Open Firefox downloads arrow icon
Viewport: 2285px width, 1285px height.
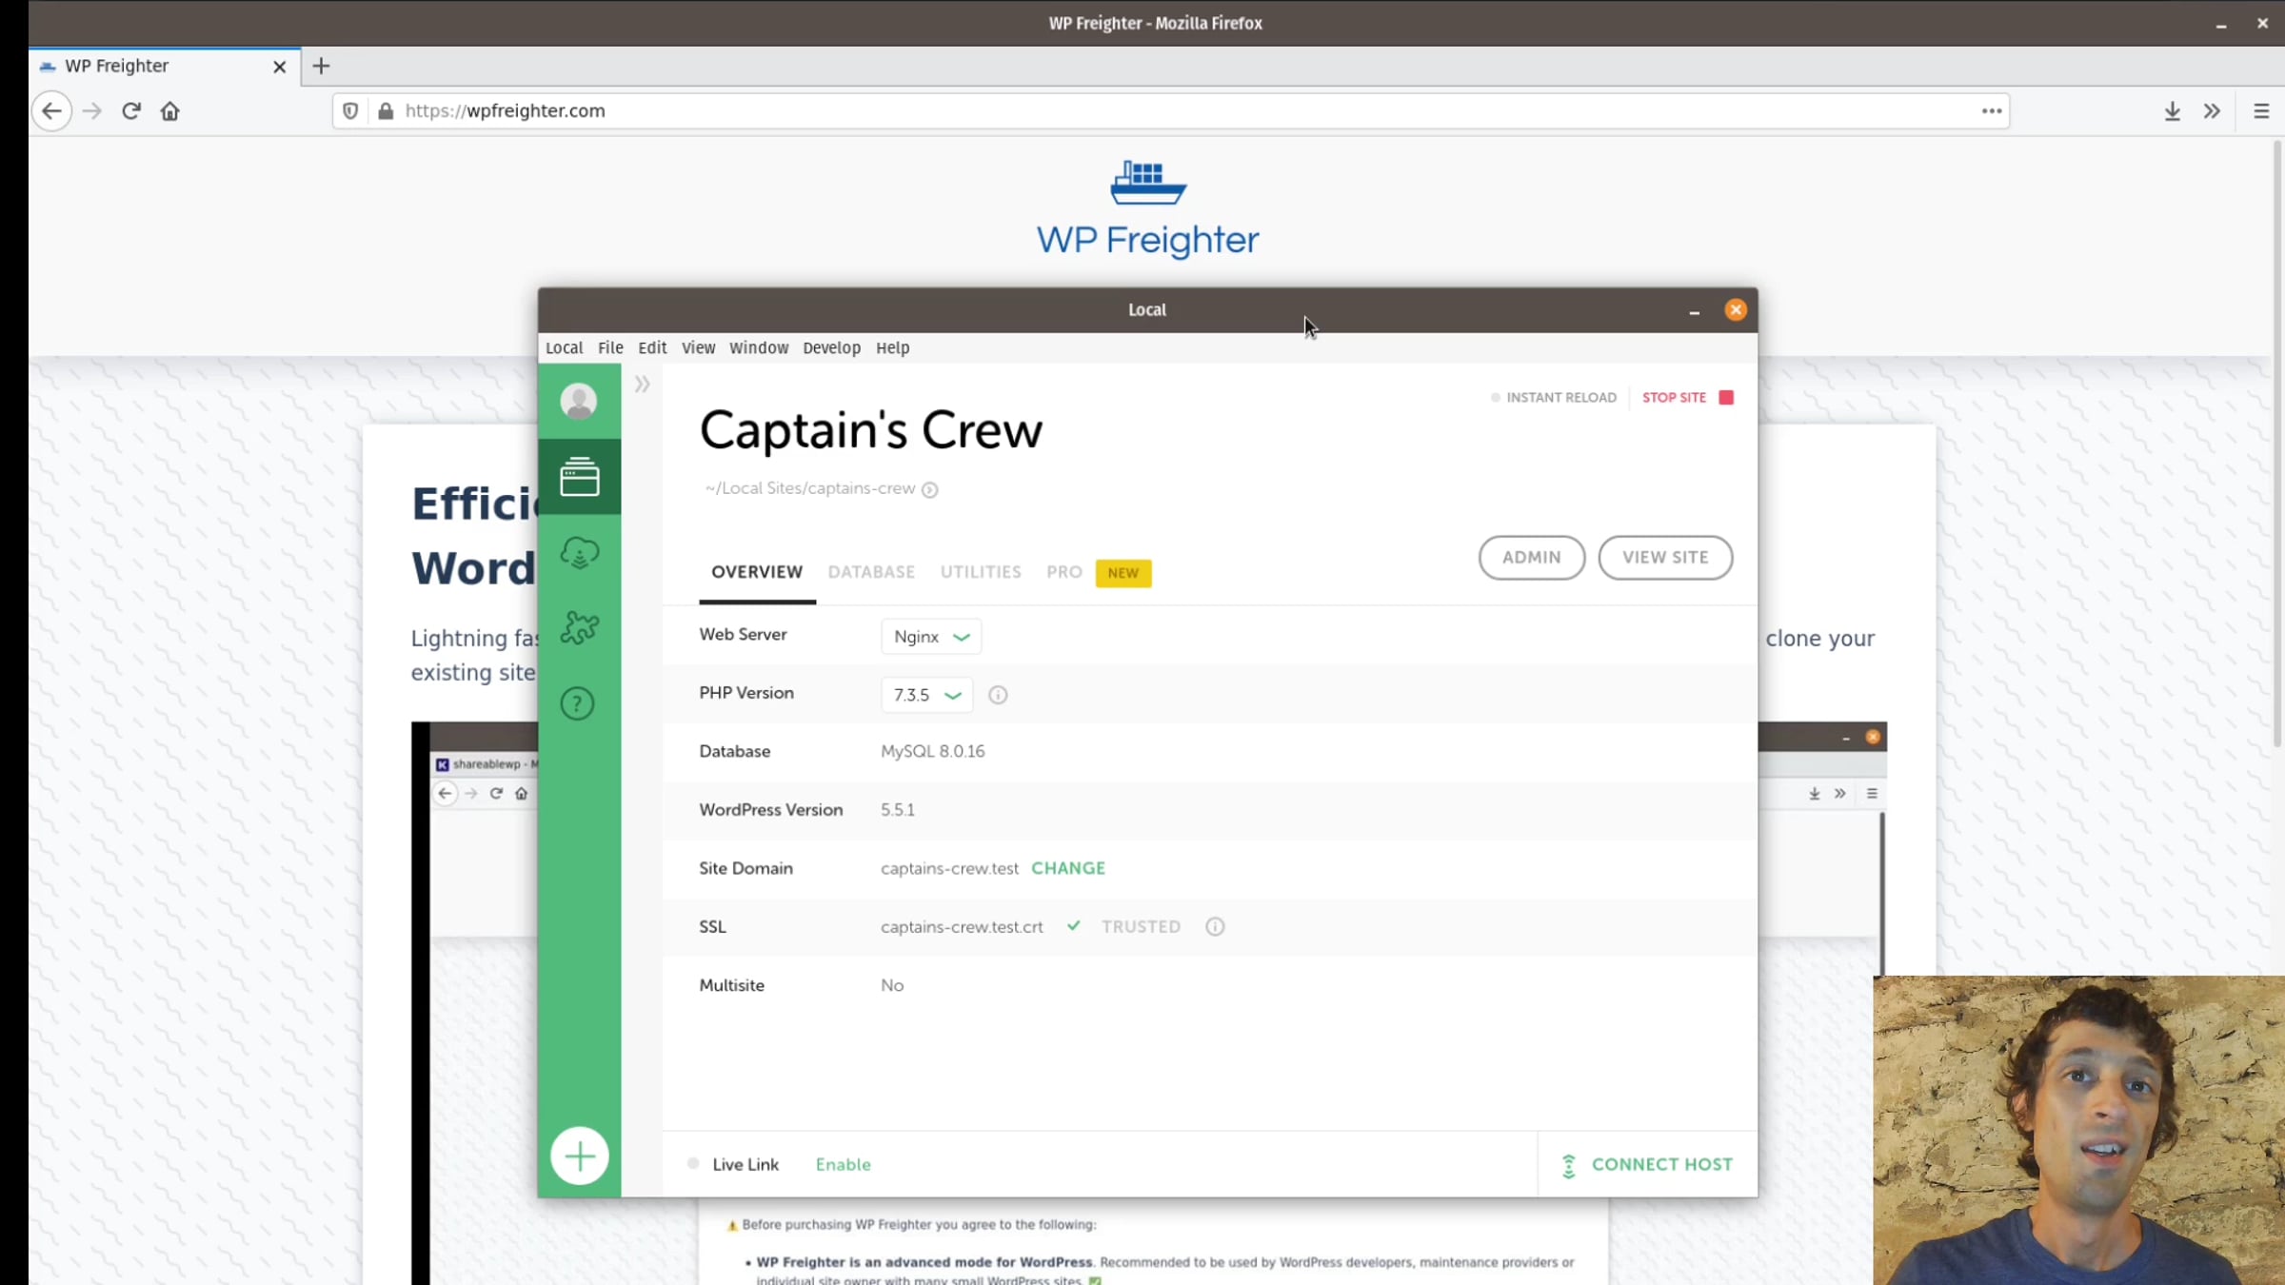pos(2172,110)
